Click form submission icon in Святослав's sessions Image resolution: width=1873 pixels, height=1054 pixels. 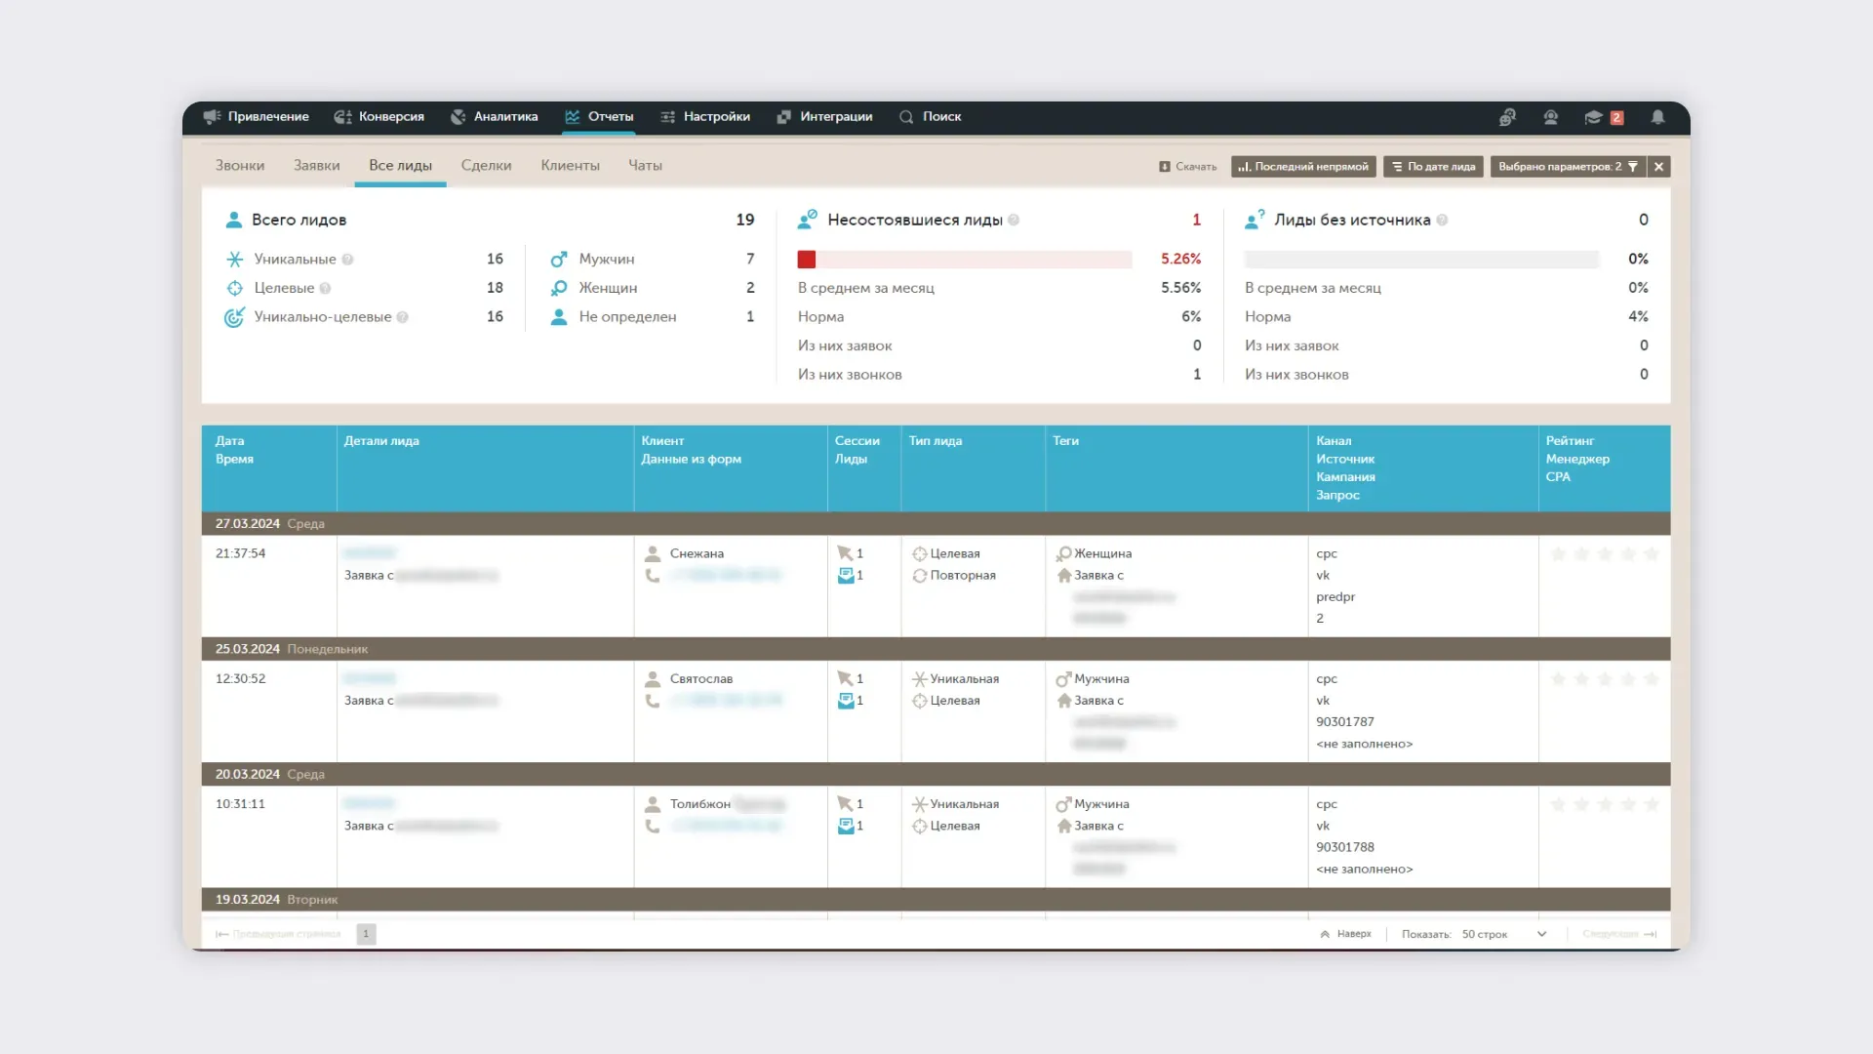pyautogui.click(x=846, y=701)
